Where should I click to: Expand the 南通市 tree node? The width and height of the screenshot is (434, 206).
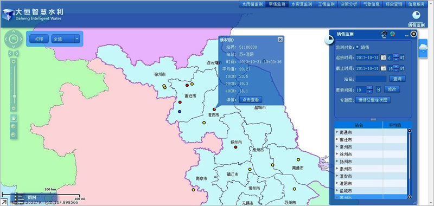337,132
